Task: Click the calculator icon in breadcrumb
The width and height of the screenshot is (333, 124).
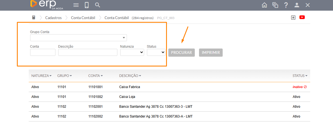Action: pyautogui.click(x=34, y=18)
